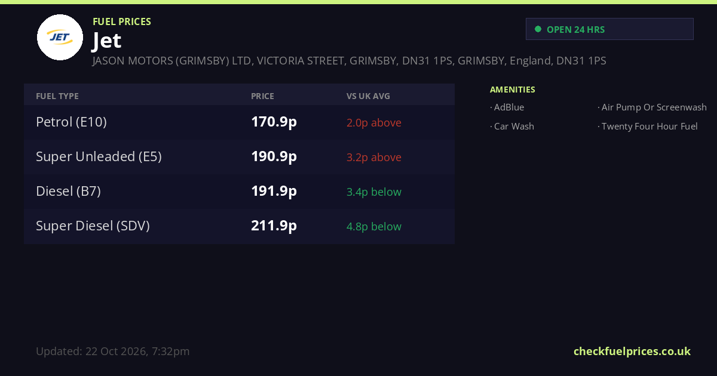This screenshot has width=717, height=376.
Task: Select the Jet station title
Action: (107, 41)
